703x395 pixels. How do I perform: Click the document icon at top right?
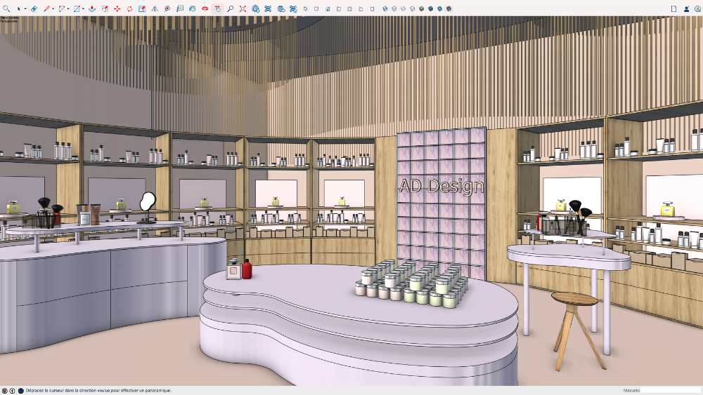pyautogui.click(x=673, y=9)
